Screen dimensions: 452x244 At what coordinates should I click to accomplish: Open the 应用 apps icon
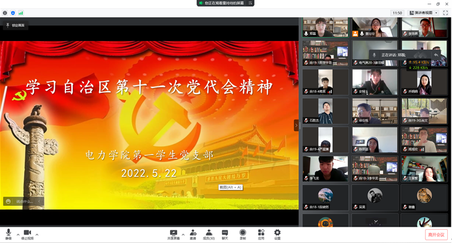tap(261, 234)
